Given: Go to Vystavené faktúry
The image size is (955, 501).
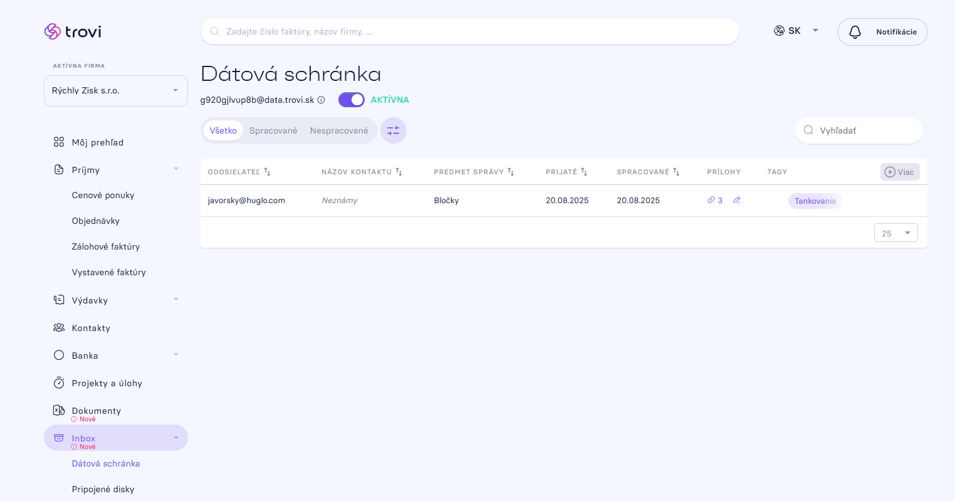Looking at the screenshot, I should (x=109, y=273).
